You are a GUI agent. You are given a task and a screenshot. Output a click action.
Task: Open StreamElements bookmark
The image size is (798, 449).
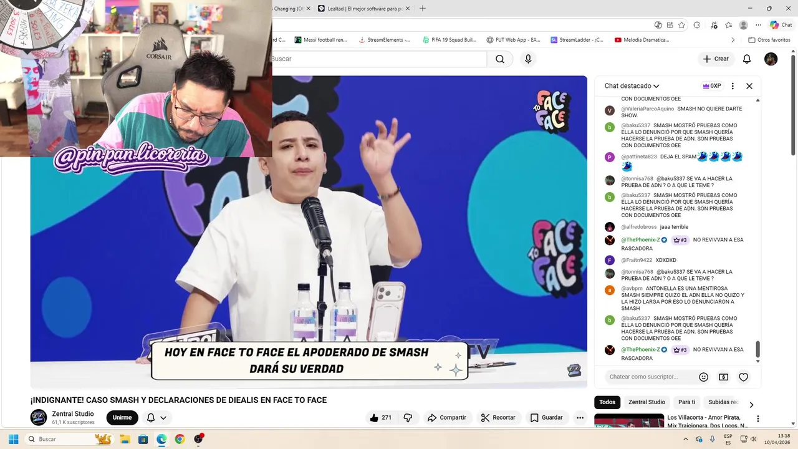click(x=384, y=40)
